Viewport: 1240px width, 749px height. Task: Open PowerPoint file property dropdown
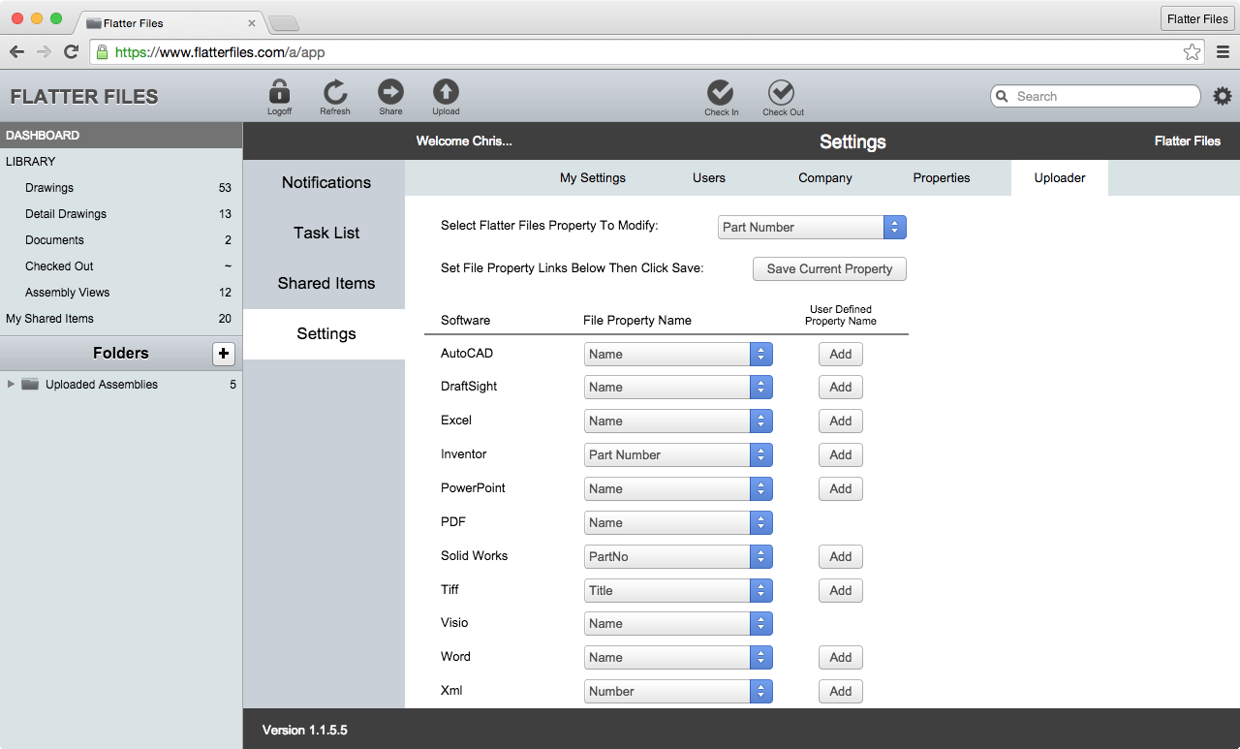click(678, 489)
